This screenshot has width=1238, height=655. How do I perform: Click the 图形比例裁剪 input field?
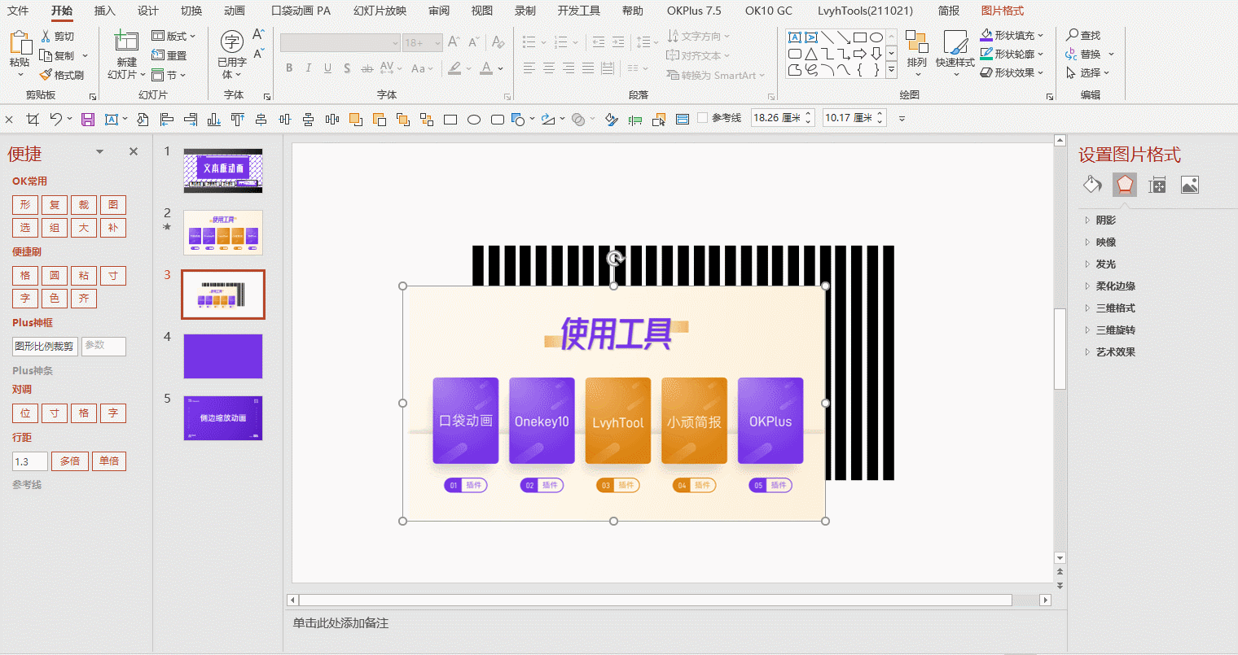[x=45, y=347]
